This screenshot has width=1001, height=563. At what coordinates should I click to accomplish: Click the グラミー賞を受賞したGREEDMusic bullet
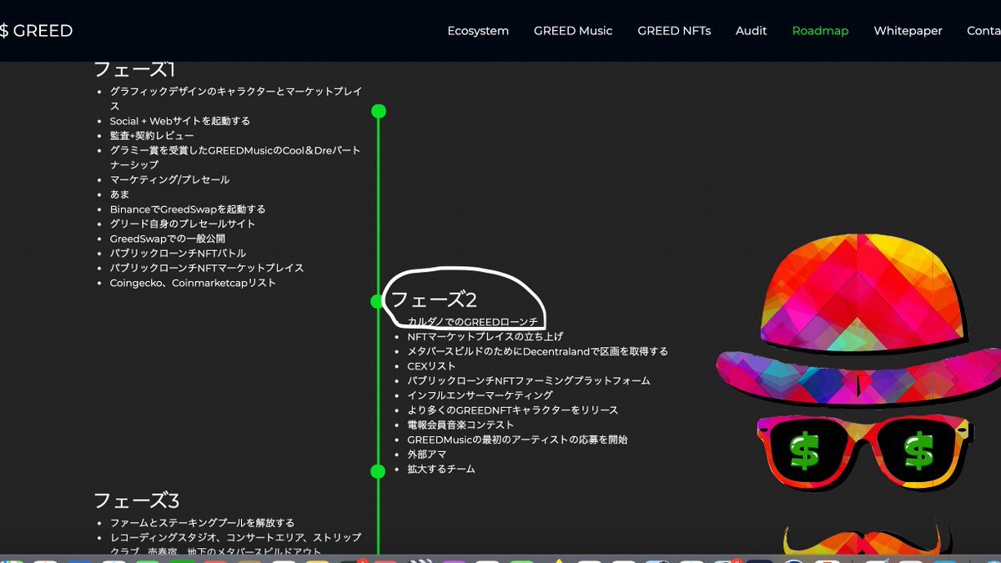[235, 157]
